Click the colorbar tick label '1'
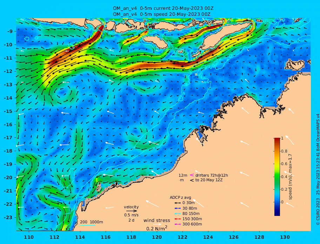Image resolution: width=320 pixels, height=244 pixels. coord(282,138)
